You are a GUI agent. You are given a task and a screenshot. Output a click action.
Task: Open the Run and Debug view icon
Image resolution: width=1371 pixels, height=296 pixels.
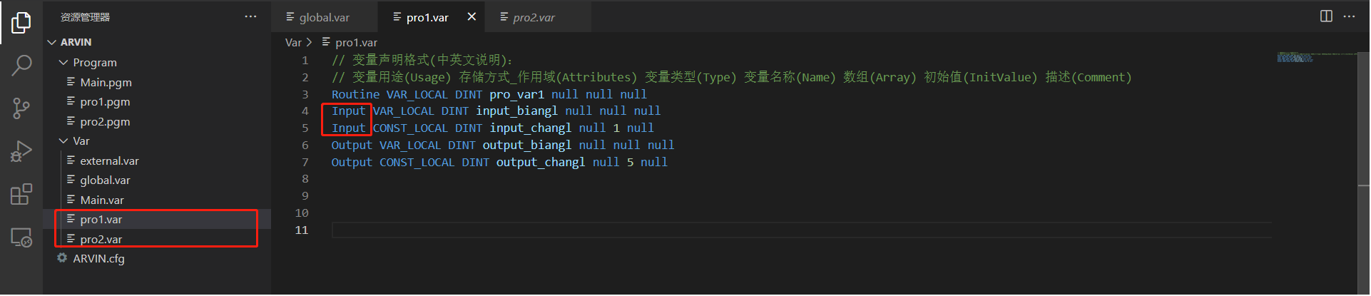tap(21, 151)
